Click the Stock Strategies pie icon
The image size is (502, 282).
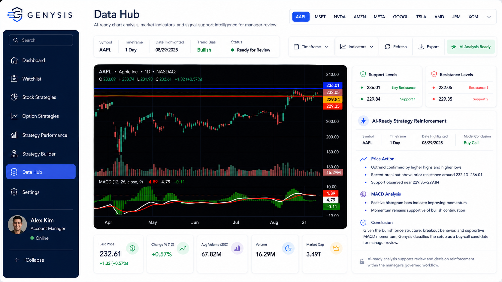pos(14,97)
